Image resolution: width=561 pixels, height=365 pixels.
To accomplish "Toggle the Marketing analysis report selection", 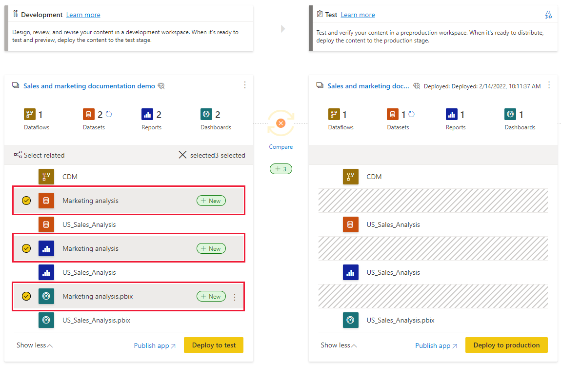I will pyautogui.click(x=26, y=248).
